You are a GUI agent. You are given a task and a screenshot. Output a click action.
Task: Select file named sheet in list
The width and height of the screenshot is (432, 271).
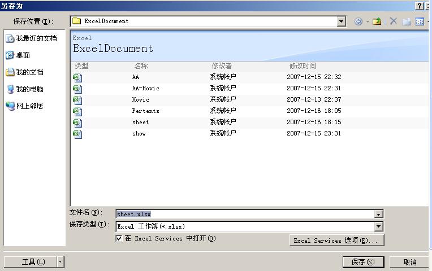(140, 122)
